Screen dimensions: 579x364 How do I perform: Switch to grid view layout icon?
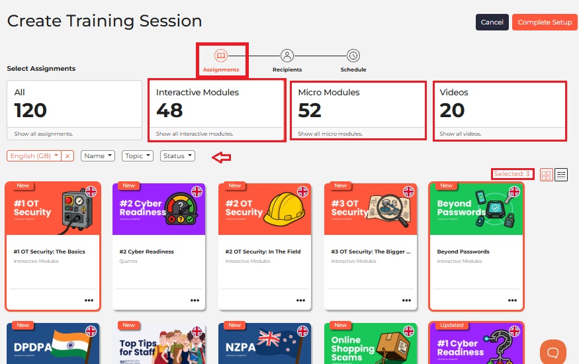[546, 175]
